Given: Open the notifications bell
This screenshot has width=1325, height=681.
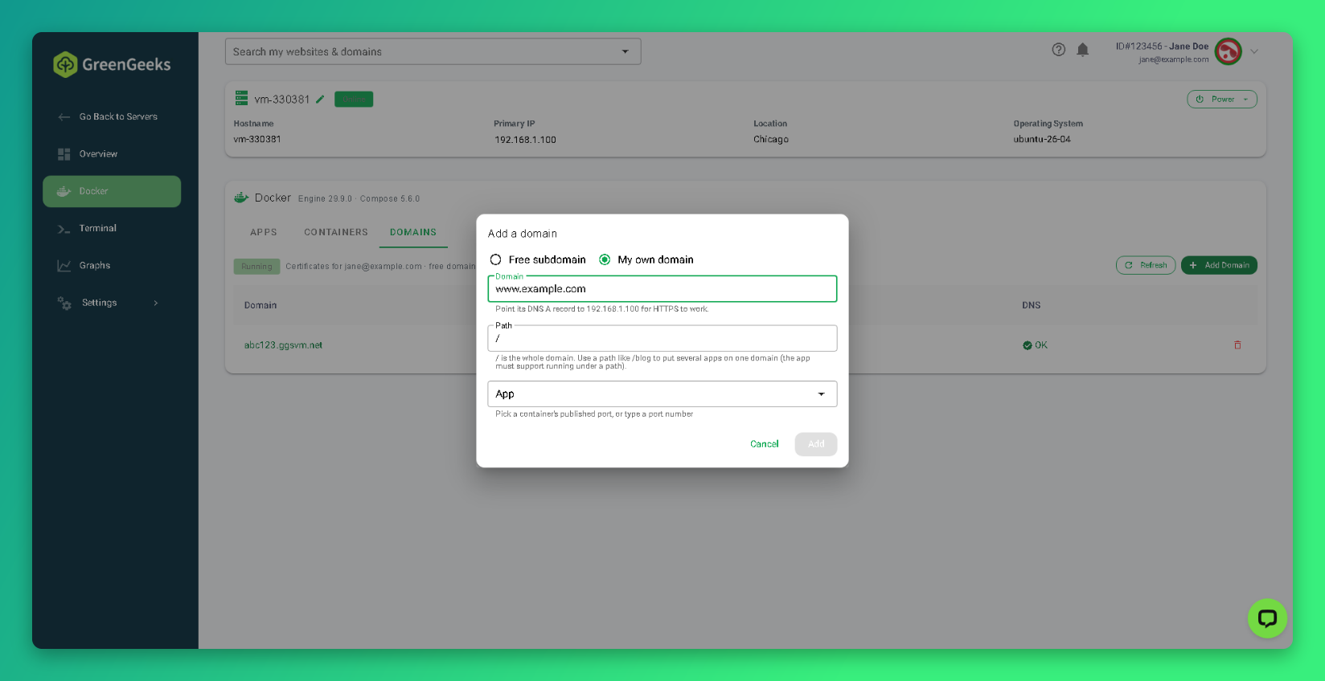Looking at the screenshot, I should [x=1083, y=50].
